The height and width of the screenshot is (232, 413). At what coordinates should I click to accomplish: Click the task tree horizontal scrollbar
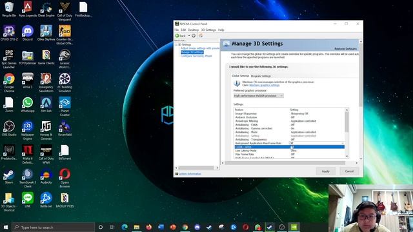click(x=197, y=168)
